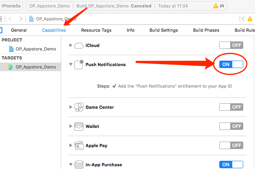Choose the iPhone5s device in scheme selector
This screenshot has width=255, height=169.
11,6
